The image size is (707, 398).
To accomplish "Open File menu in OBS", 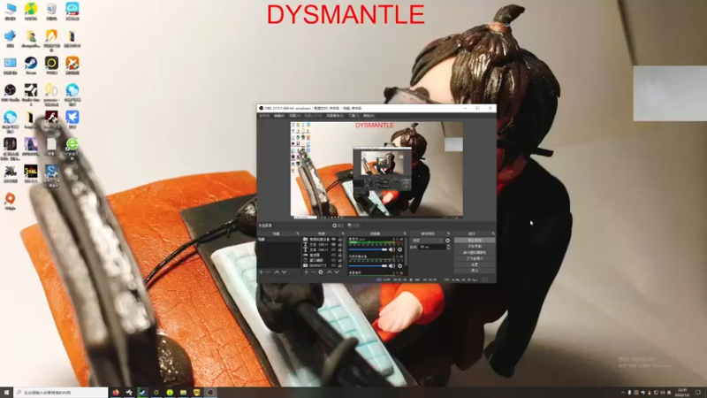I will (x=264, y=116).
